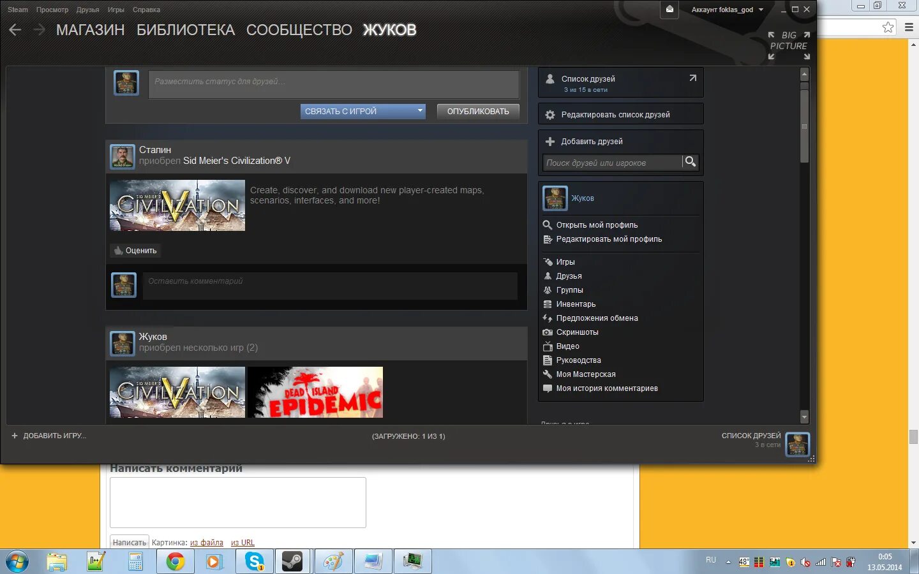This screenshot has width=919, height=574.
Task: Open Steam icon in the taskbar
Action: tap(293, 561)
